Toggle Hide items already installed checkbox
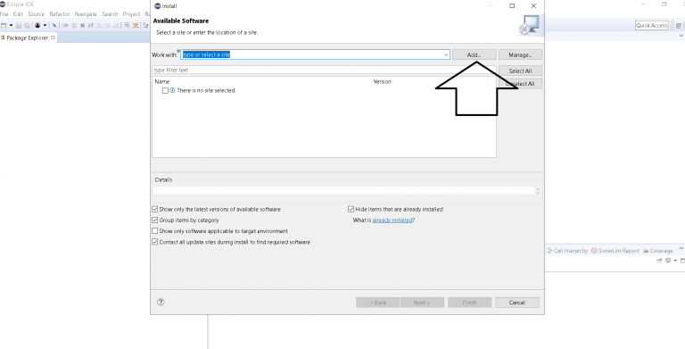 (x=351, y=209)
